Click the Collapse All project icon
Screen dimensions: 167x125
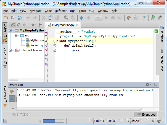click(x=25, y=25)
